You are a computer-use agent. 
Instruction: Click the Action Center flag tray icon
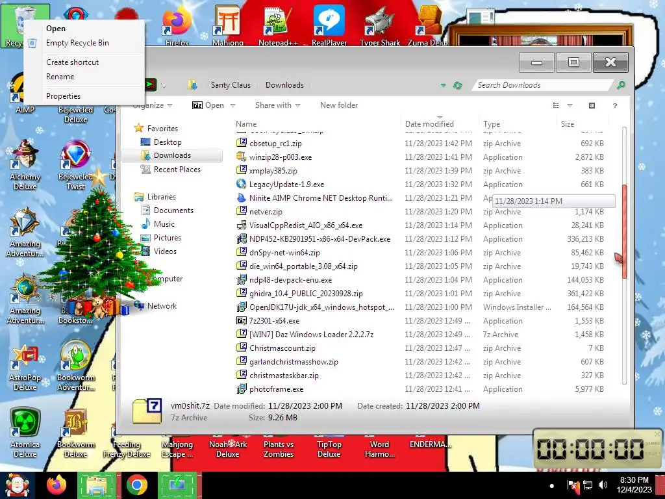pyautogui.click(x=573, y=485)
